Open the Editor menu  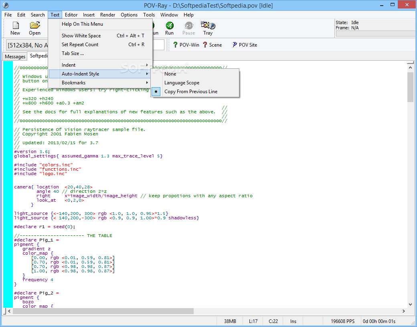coord(71,14)
